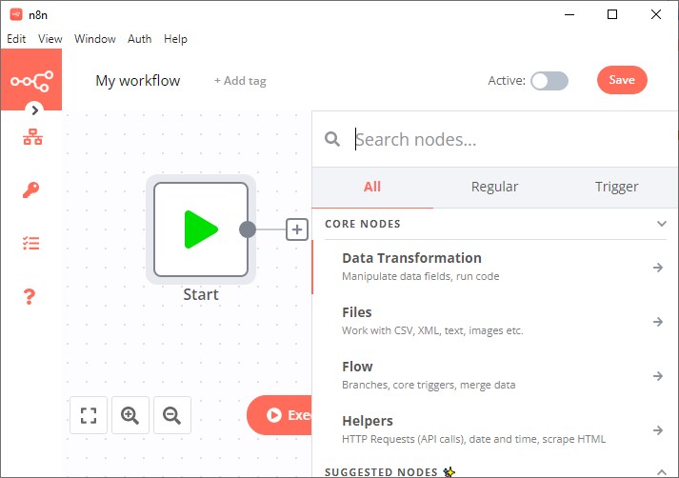Toggle the Active workflow switch

(x=549, y=81)
